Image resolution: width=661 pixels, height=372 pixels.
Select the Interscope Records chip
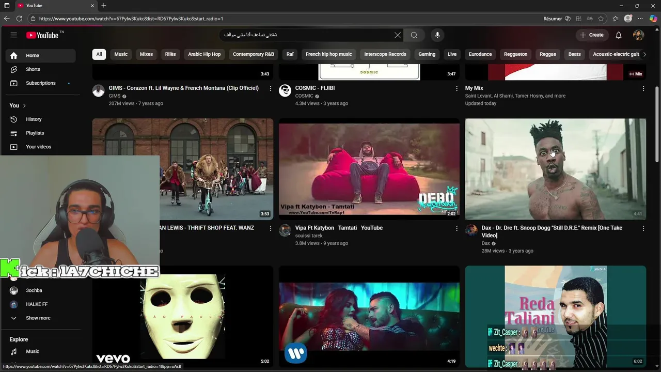coord(385,54)
